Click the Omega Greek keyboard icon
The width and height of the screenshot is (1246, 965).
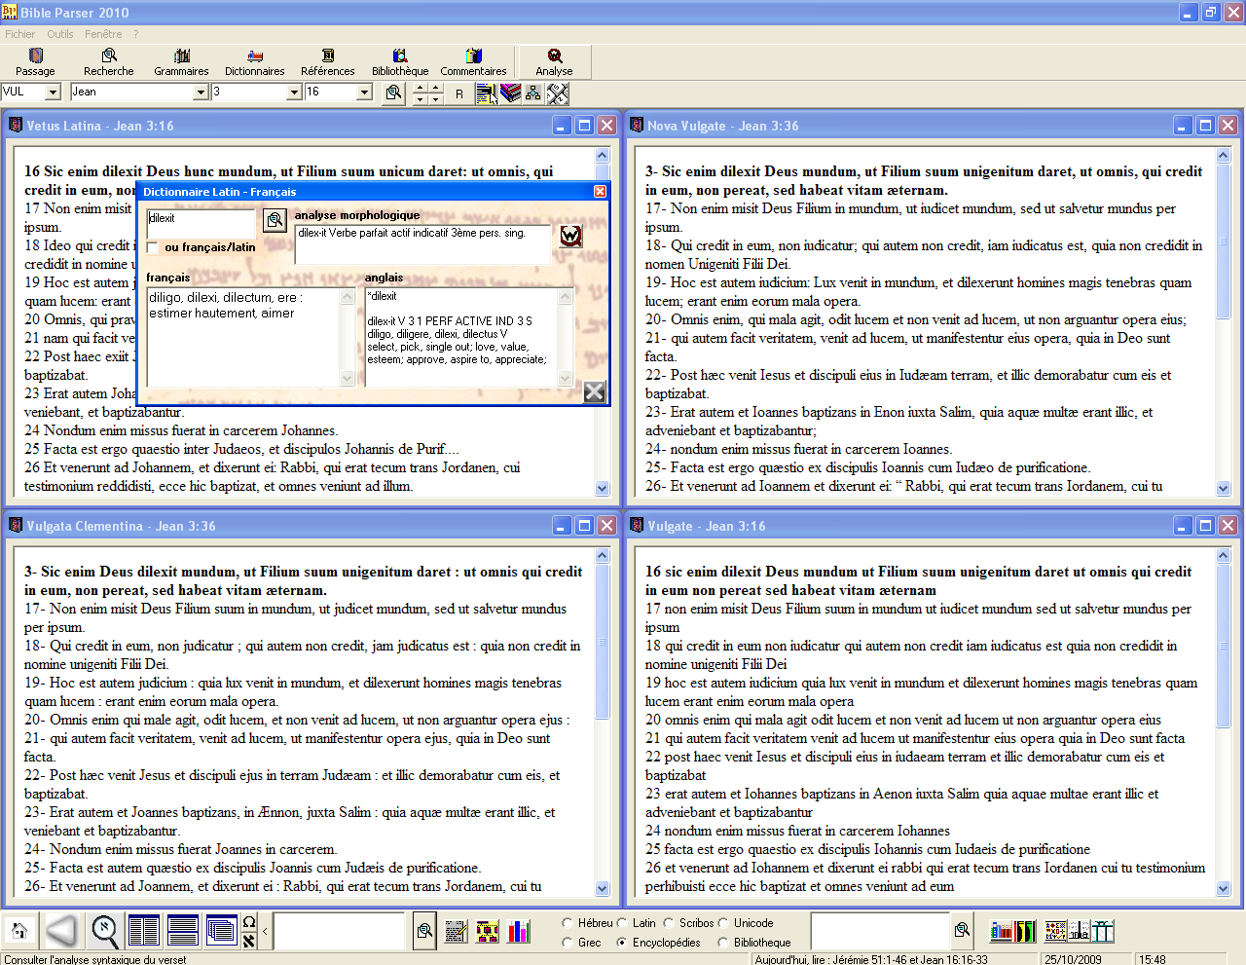coord(249,922)
